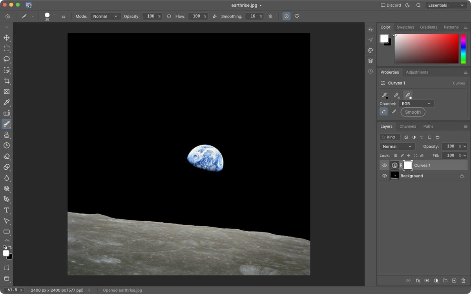Click the Discord link
Image resolution: width=471 pixels, height=294 pixels.
[391, 5]
